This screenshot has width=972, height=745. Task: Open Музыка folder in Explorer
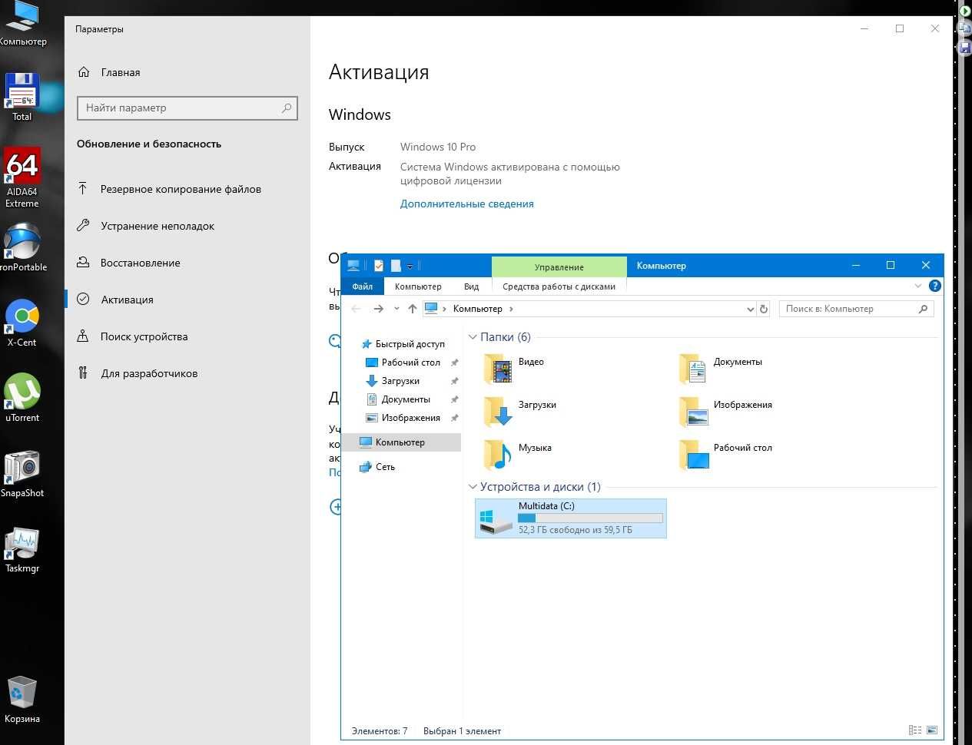tap(518, 454)
